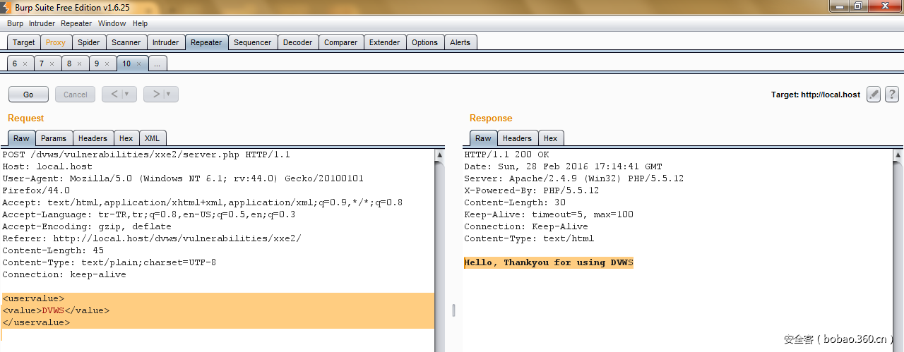Show response in the Hex tab
Image resolution: width=904 pixels, height=352 pixels.
coord(550,138)
